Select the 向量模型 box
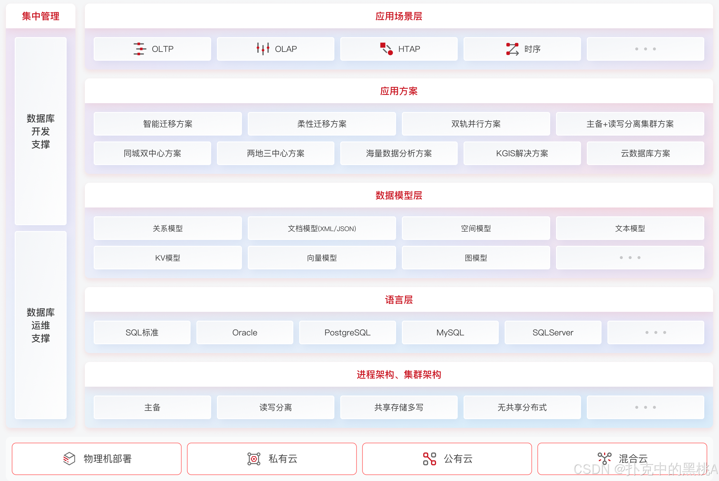The image size is (719, 481). (321, 258)
